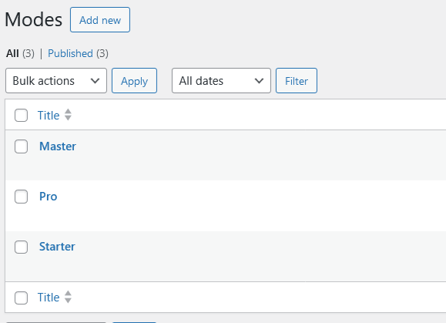This screenshot has height=323, width=446.
Task: Click the Filter button
Action: [297, 80]
